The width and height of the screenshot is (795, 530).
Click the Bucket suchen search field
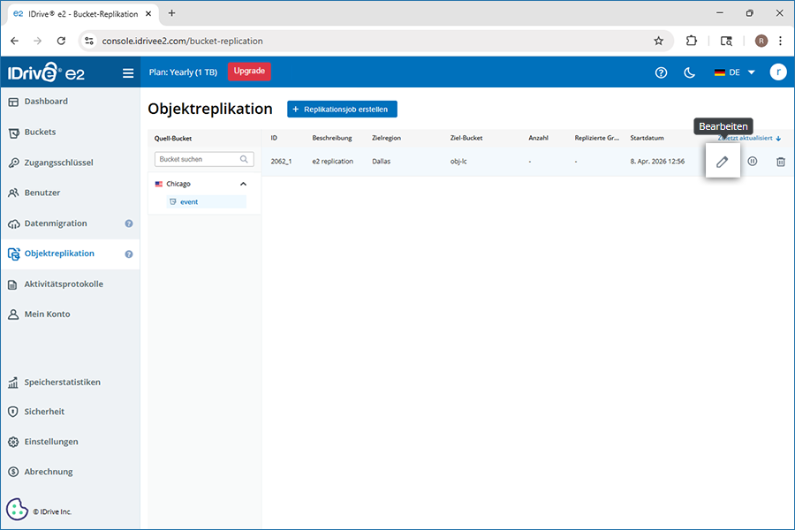(197, 160)
